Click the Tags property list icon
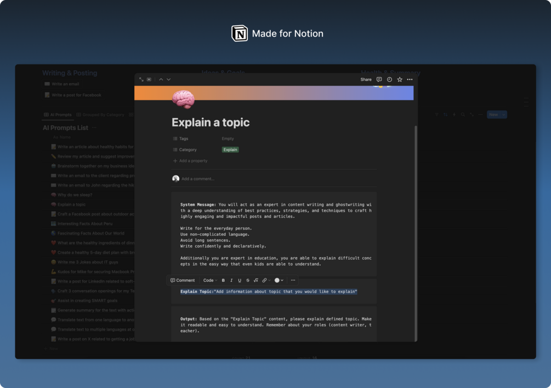The height and width of the screenshot is (388, 551). pos(175,138)
